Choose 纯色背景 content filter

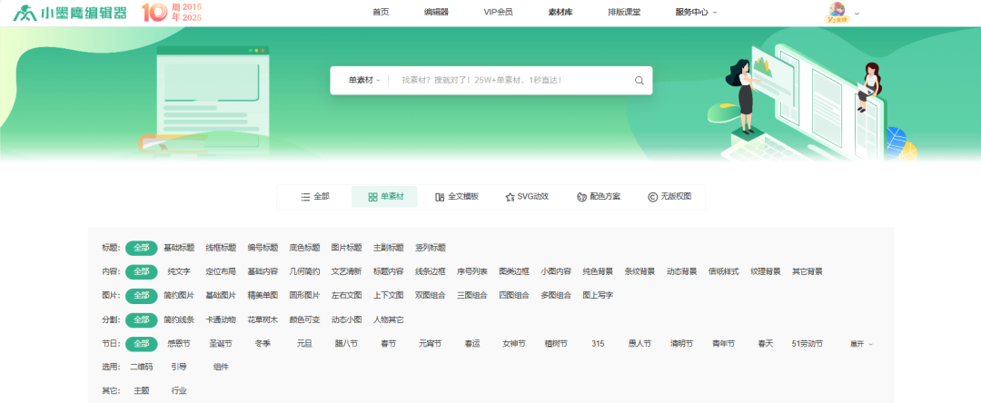coord(598,271)
